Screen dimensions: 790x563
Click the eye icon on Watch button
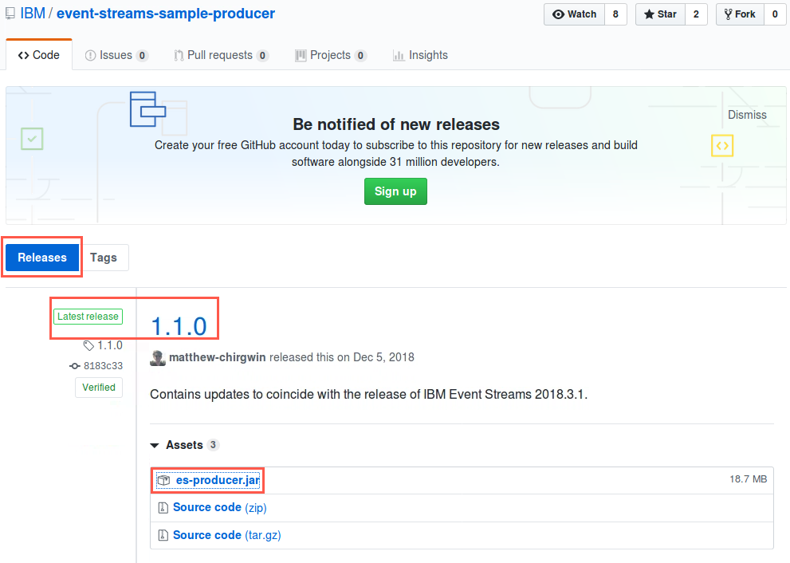[558, 14]
